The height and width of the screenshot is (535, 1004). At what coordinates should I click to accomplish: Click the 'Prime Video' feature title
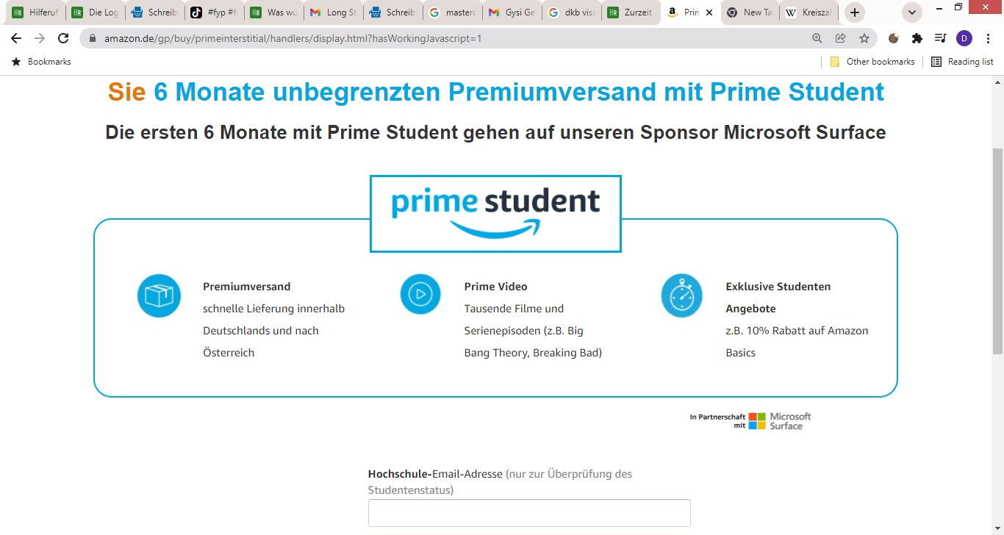pos(496,287)
